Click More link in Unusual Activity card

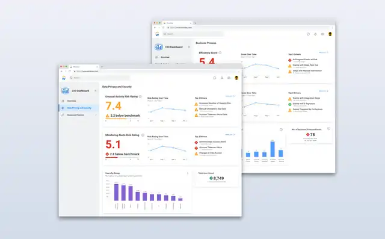click(230, 96)
